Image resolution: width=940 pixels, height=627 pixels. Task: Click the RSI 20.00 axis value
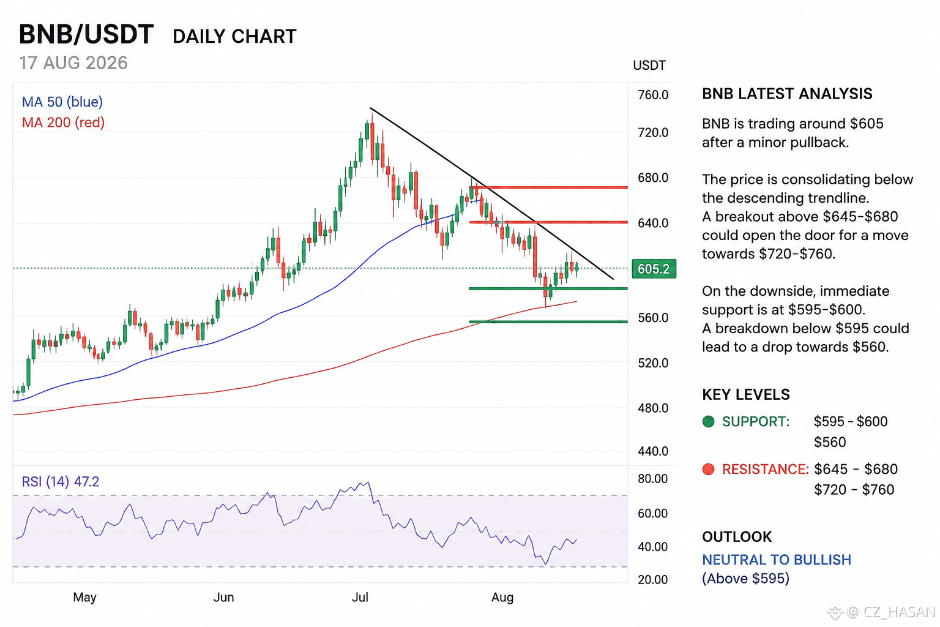tap(653, 579)
